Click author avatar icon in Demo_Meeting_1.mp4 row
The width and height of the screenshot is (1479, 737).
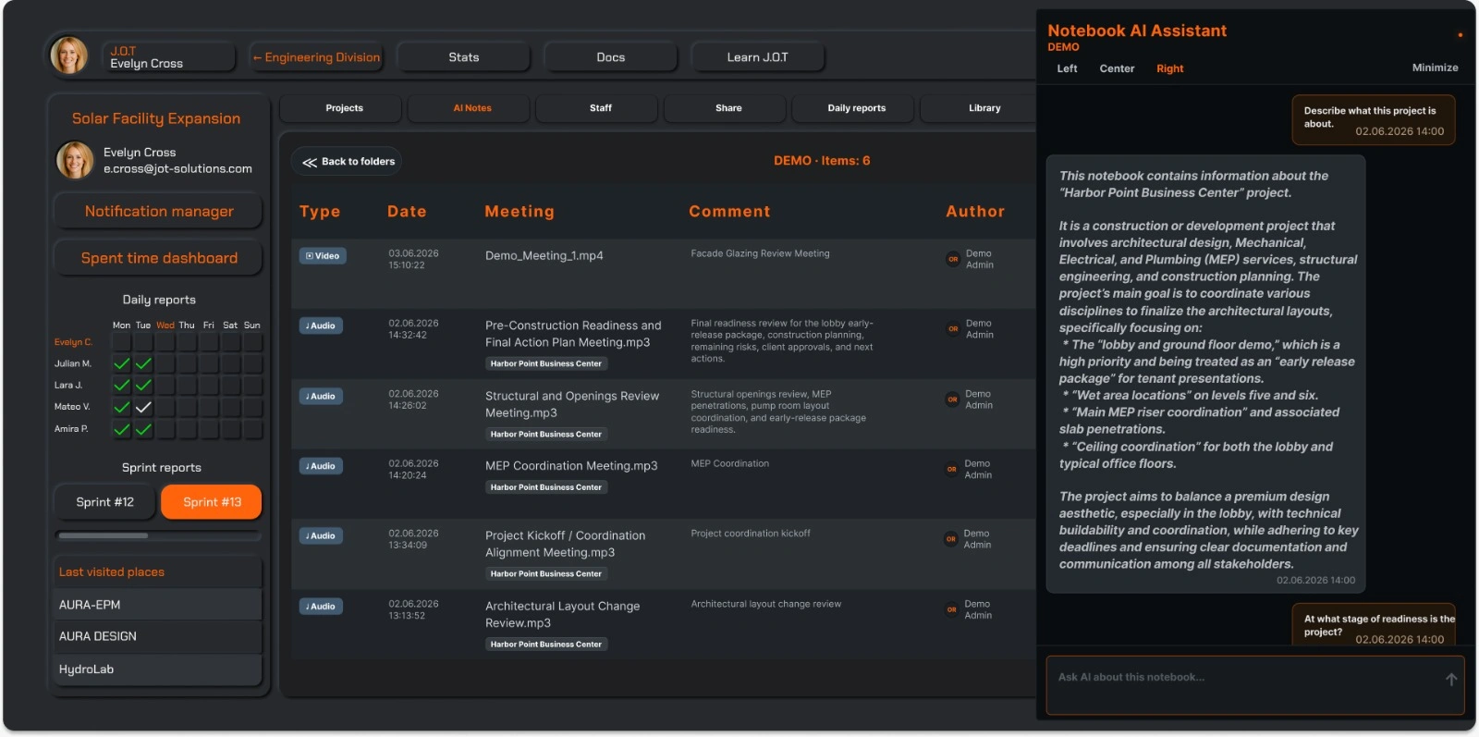(x=953, y=259)
